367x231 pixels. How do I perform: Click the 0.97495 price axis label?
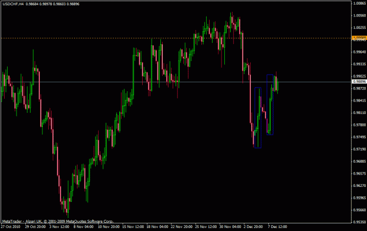[x=359, y=137]
